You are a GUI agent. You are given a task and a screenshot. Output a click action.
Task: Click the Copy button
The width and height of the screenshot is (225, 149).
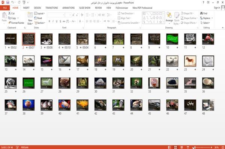(x=12, y=18)
